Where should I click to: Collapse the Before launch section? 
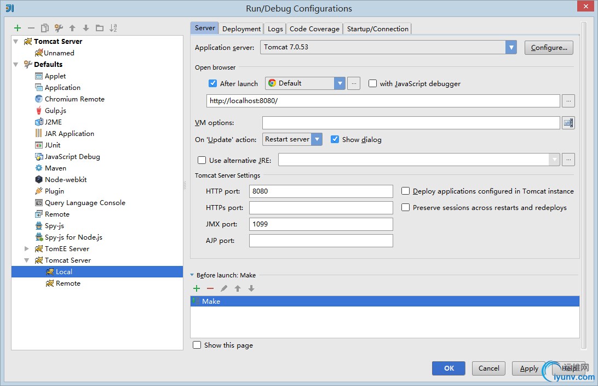pyautogui.click(x=192, y=275)
